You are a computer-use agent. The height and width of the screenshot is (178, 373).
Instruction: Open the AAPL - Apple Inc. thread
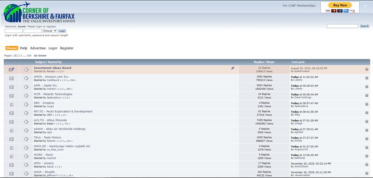coord(46,85)
